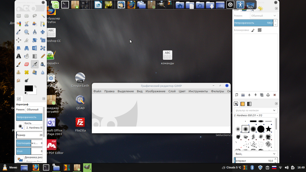This screenshot has height=172, width=306.
Task: Select the Paths tool
Action: tap(43, 24)
